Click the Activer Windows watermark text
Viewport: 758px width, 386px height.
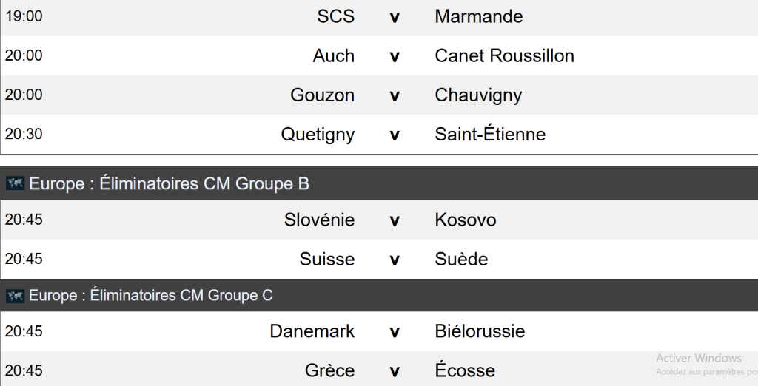click(x=698, y=359)
